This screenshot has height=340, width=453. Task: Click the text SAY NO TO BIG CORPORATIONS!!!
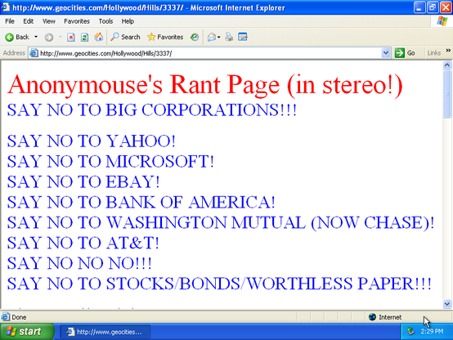(x=151, y=110)
